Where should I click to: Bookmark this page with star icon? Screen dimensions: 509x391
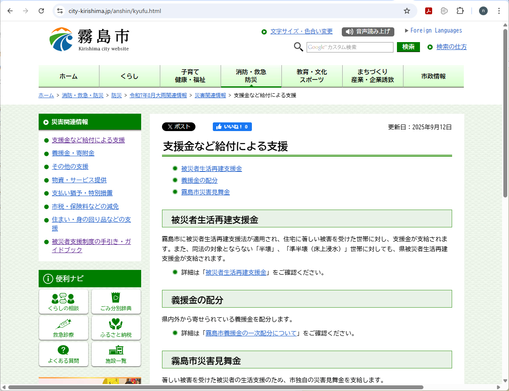(407, 11)
